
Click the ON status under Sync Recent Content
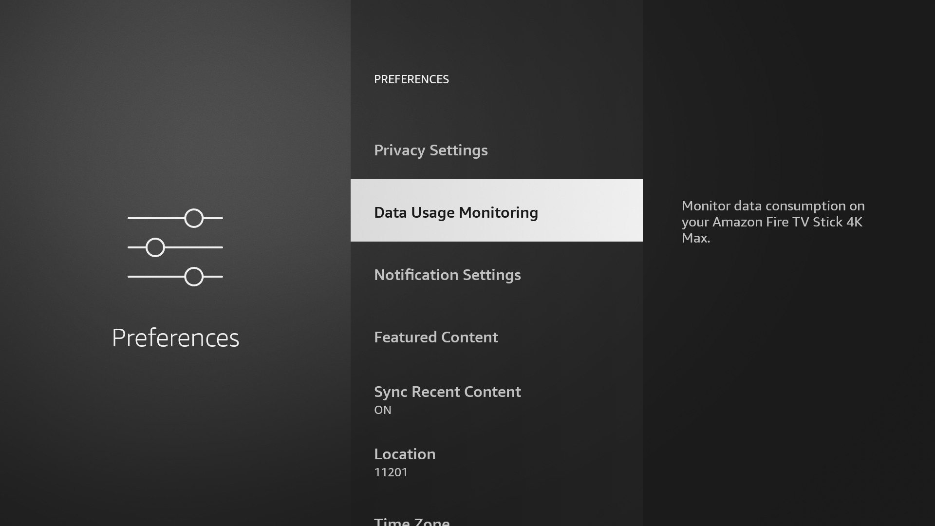pos(382,410)
